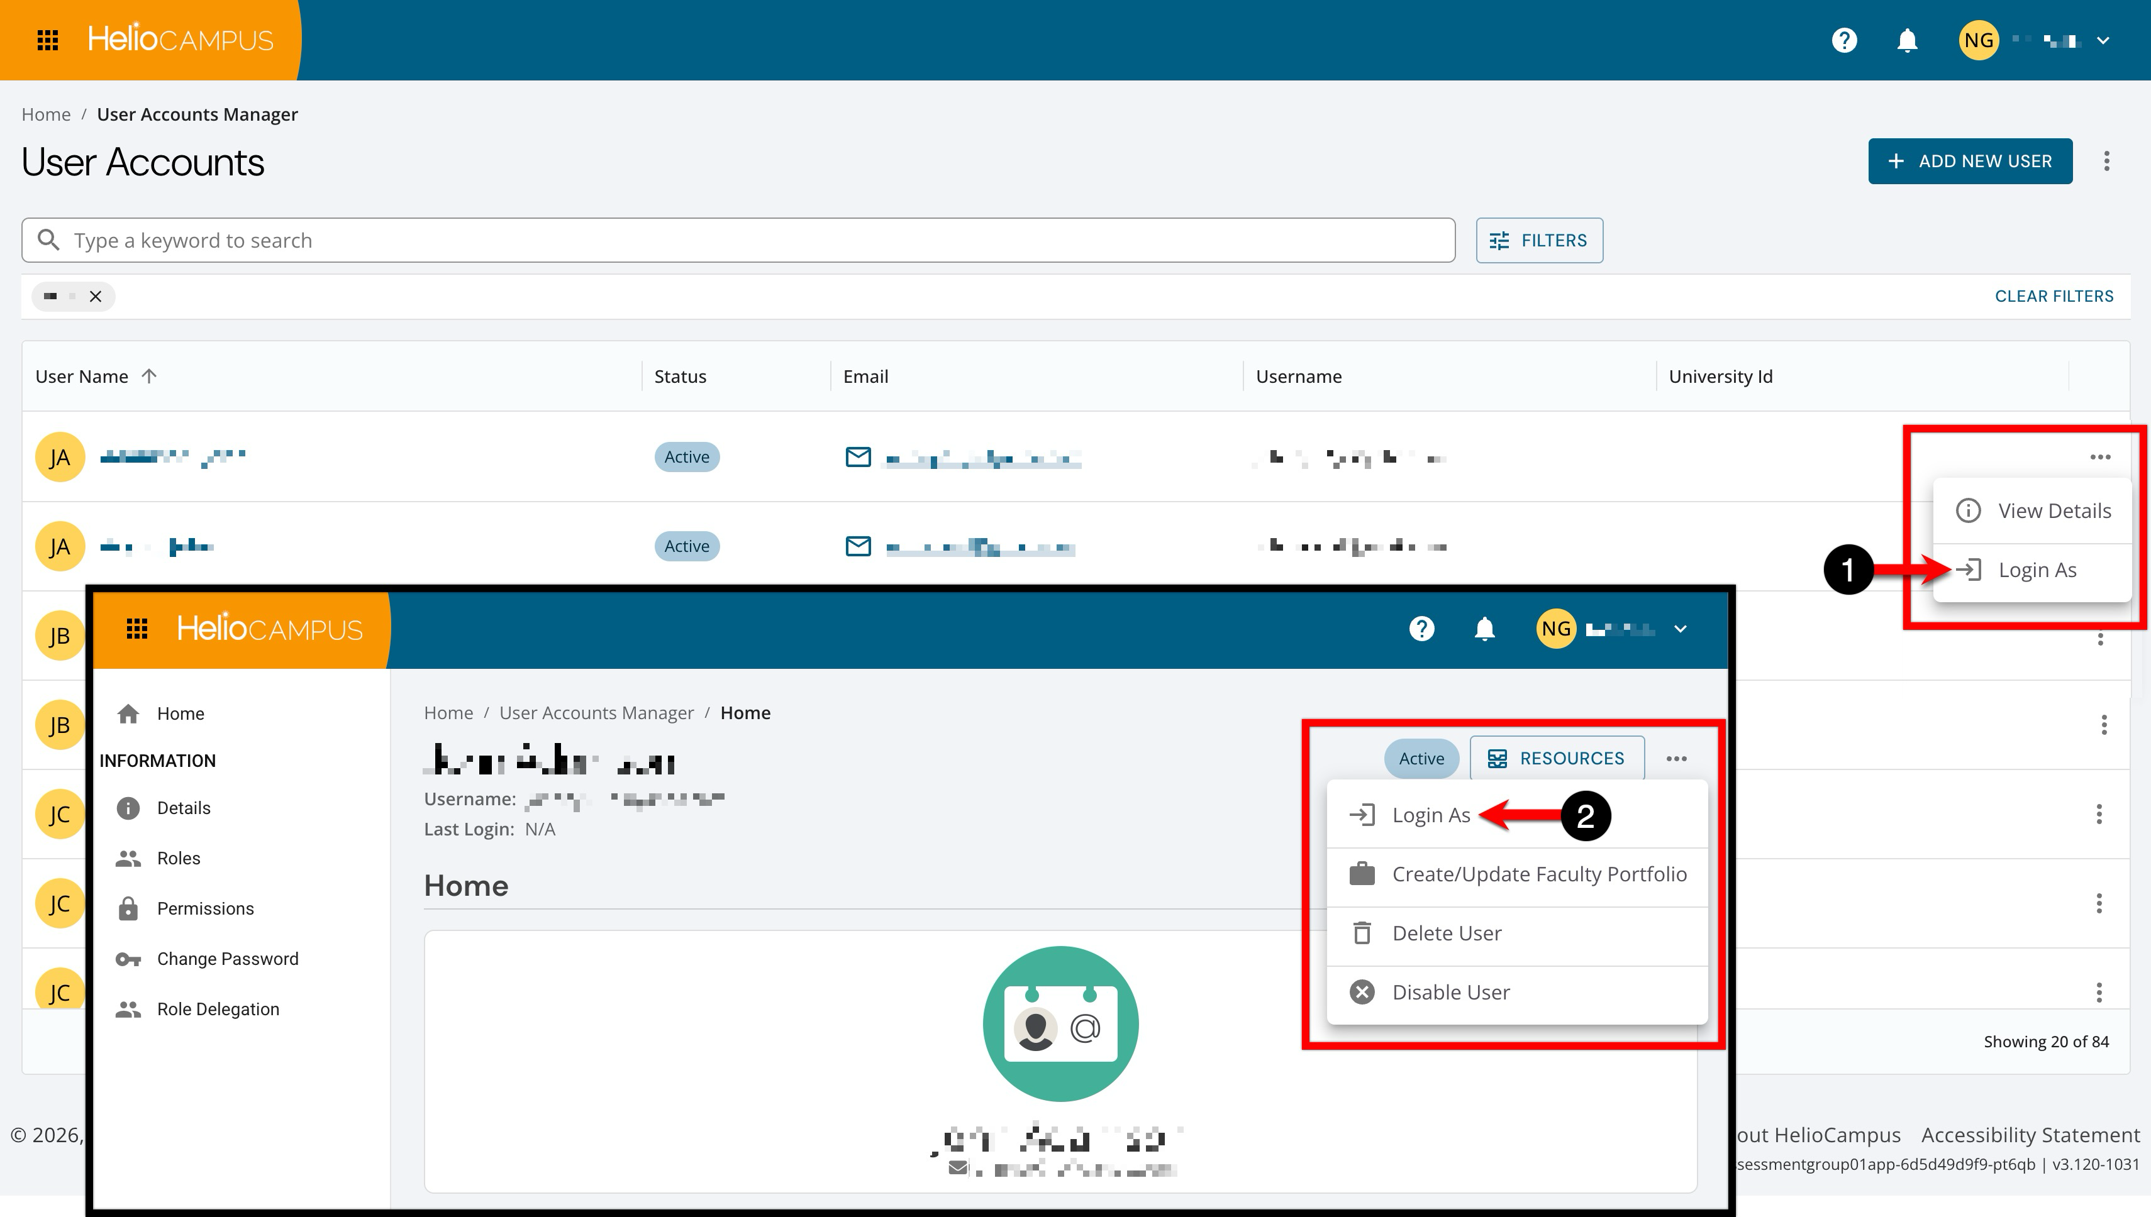Viewport: 2151px width, 1217px height.
Task: Open the notifications bell in the inset header
Action: (1484, 629)
